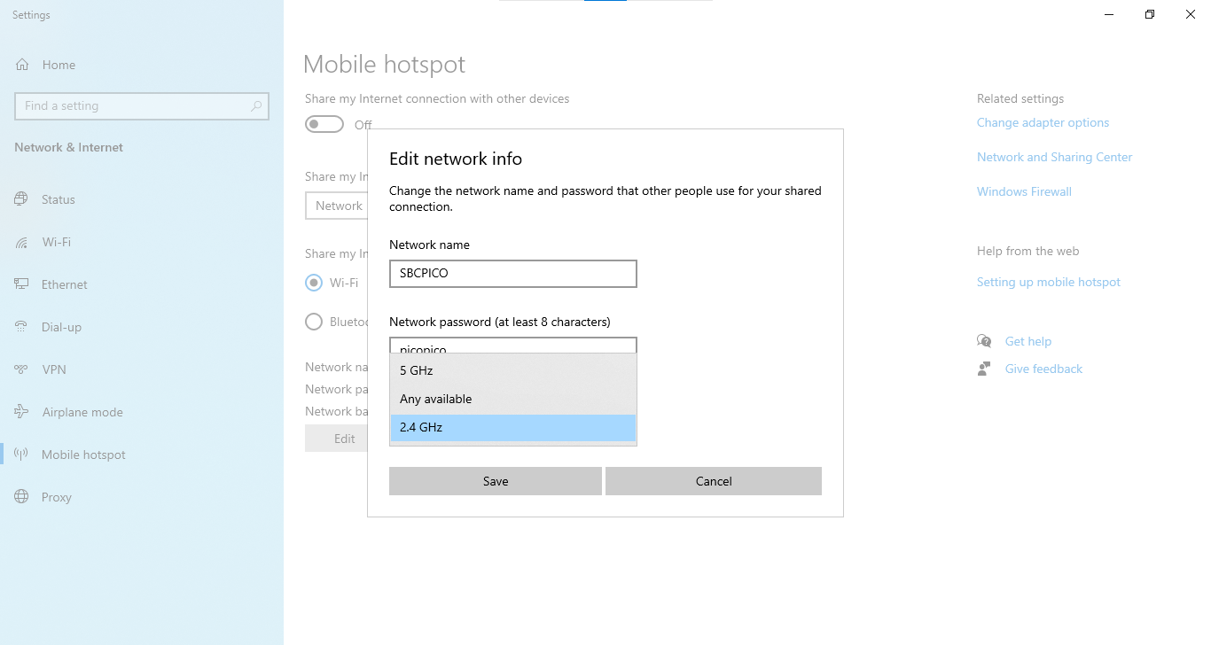
Task: Open Wi-Fi settings from sidebar
Action: coord(20,242)
